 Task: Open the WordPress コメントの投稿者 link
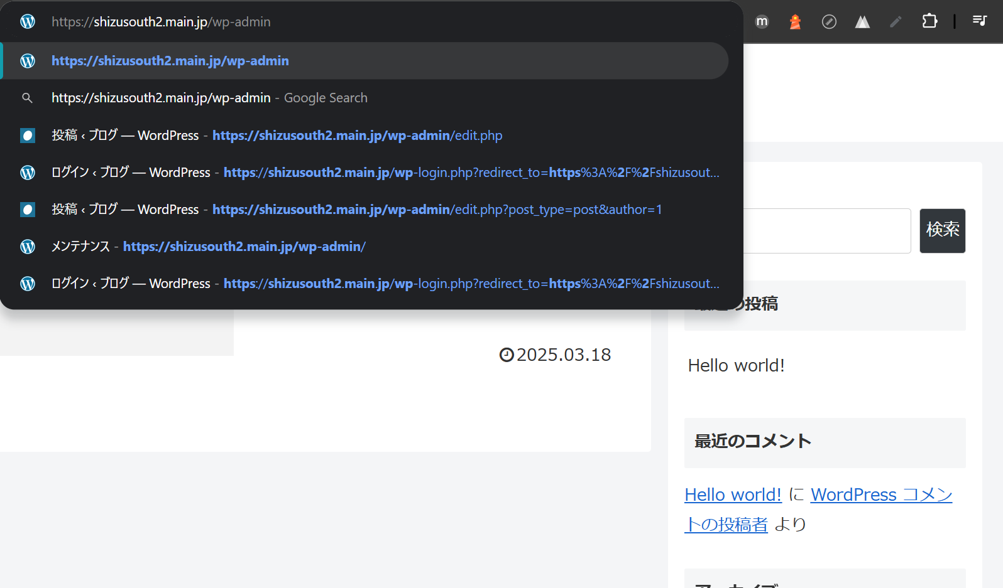tap(881, 495)
